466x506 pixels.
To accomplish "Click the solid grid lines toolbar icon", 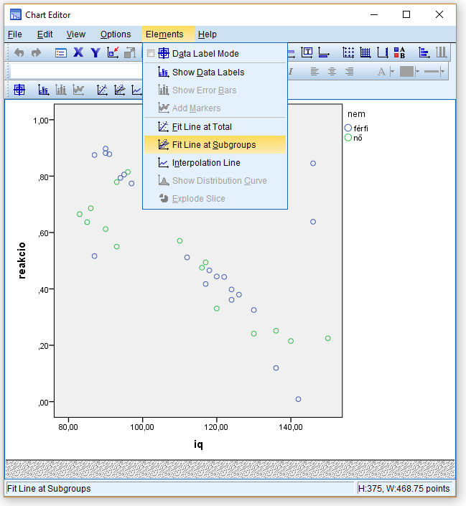I will coord(365,52).
